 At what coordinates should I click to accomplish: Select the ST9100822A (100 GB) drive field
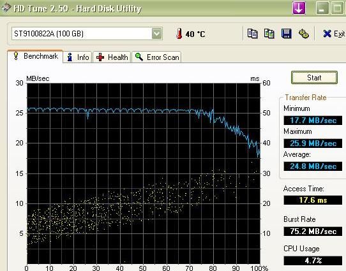click(x=87, y=34)
